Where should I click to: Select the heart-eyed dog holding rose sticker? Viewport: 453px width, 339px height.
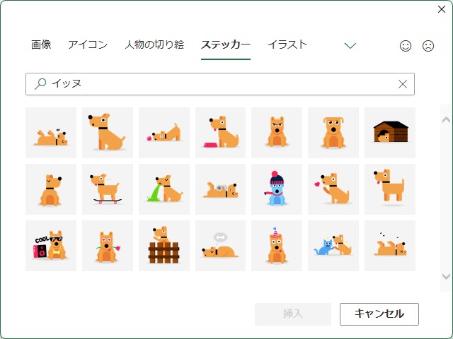[108, 246]
